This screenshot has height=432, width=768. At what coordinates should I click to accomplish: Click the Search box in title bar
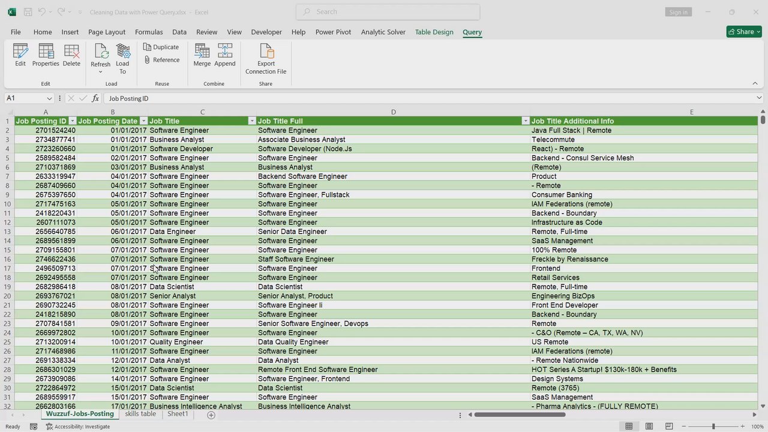pos(388,11)
